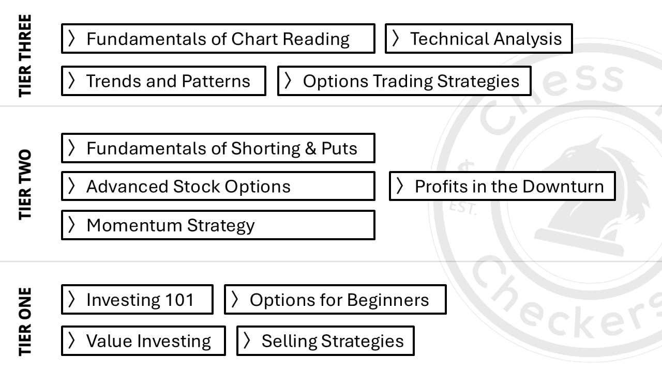Select Selling Strategies box
The height and width of the screenshot is (372, 662).
pos(325,340)
